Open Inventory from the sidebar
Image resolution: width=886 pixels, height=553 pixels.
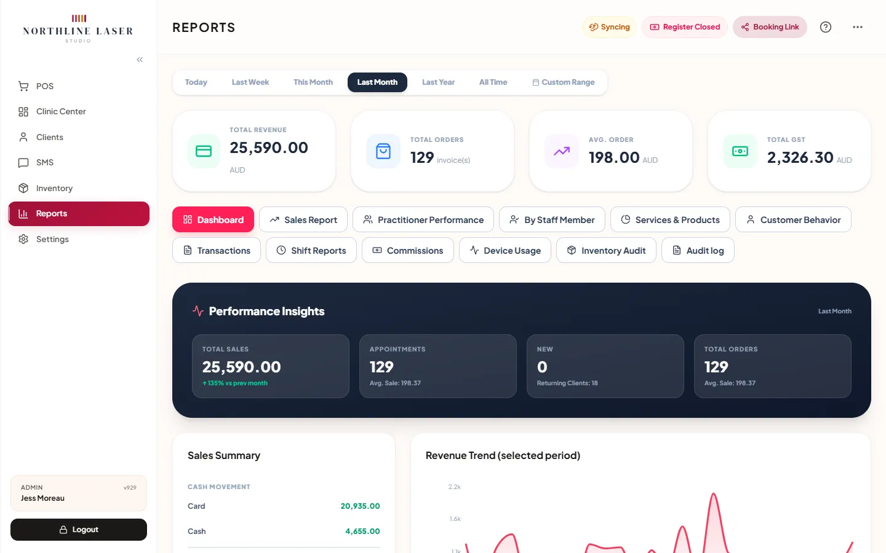(79, 188)
